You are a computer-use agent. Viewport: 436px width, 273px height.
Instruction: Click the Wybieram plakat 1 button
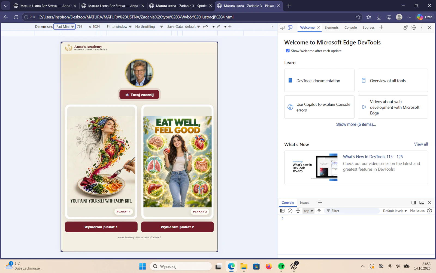pyautogui.click(x=101, y=227)
